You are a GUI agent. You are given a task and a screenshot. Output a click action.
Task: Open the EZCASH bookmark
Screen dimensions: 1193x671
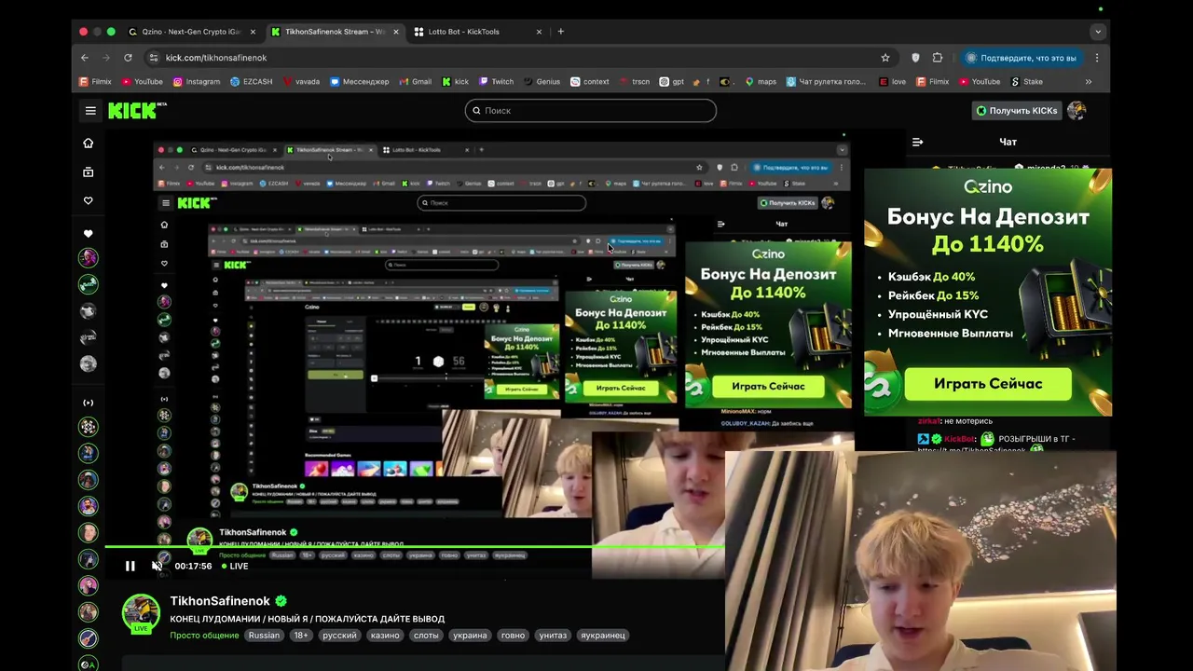[x=251, y=82]
